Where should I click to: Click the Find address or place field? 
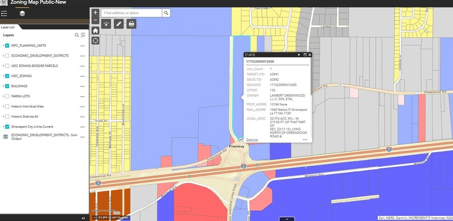[x=131, y=13]
